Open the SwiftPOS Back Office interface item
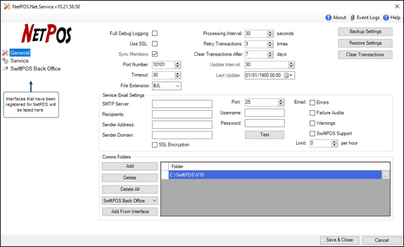This screenshot has height=247, width=404. [x=35, y=69]
